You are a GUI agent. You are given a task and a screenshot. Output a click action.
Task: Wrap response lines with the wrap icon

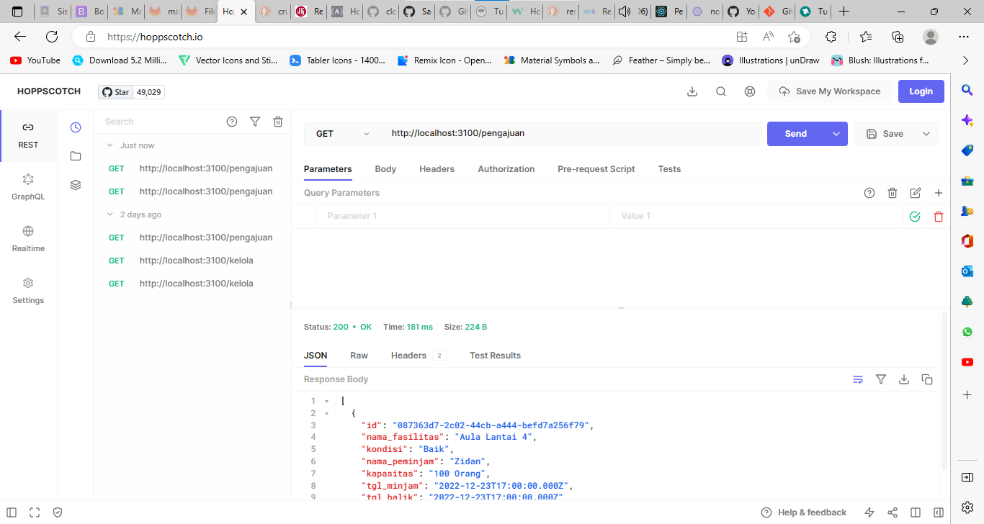[x=858, y=379]
